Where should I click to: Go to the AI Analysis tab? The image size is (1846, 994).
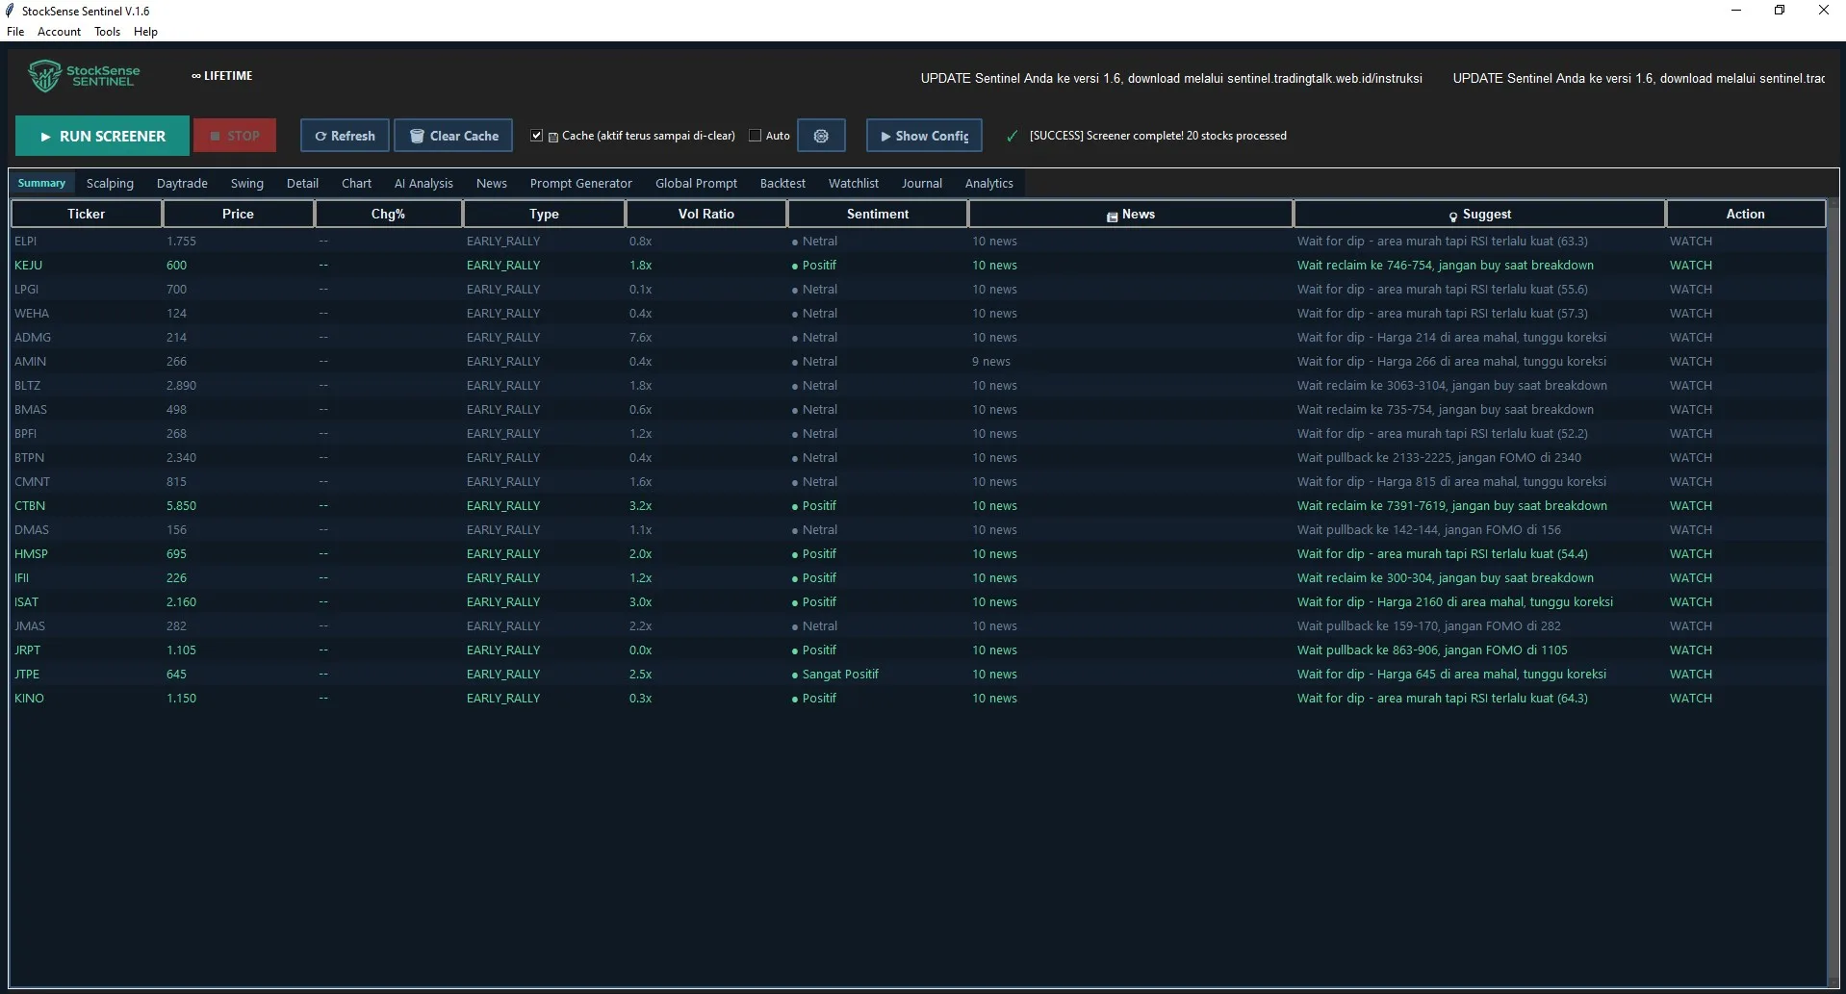(x=423, y=183)
